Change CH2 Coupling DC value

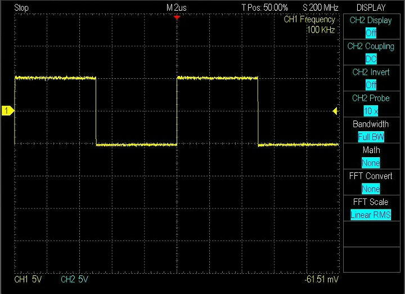pyautogui.click(x=371, y=59)
